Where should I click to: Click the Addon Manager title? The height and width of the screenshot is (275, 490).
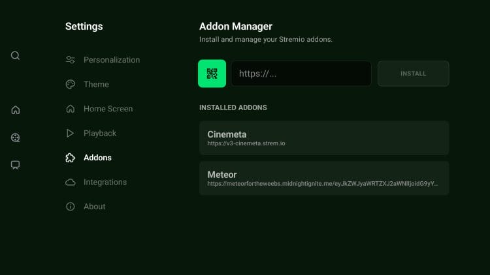click(x=236, y=27)
